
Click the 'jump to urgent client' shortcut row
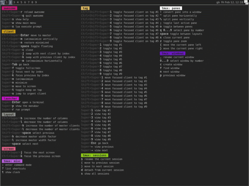coord(24,94)
